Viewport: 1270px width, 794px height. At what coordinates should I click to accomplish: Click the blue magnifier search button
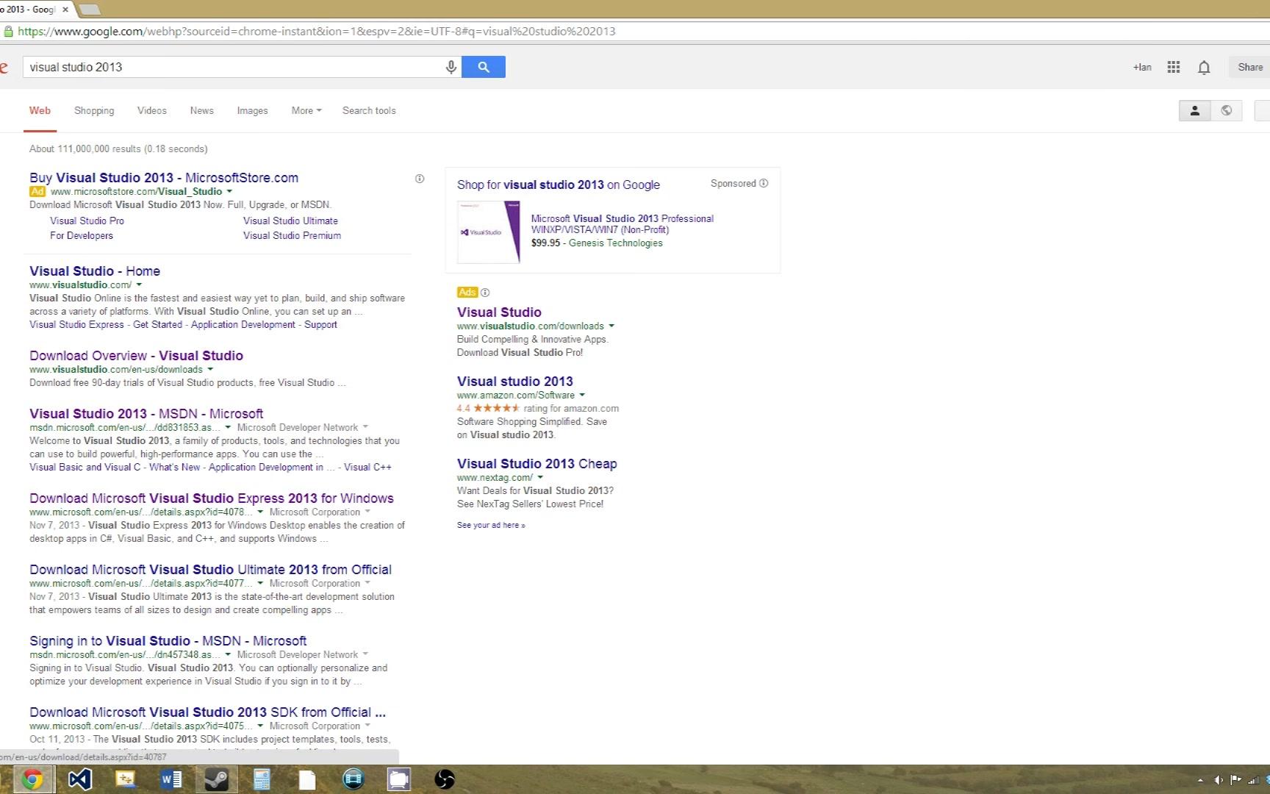(x=484, y=67)
